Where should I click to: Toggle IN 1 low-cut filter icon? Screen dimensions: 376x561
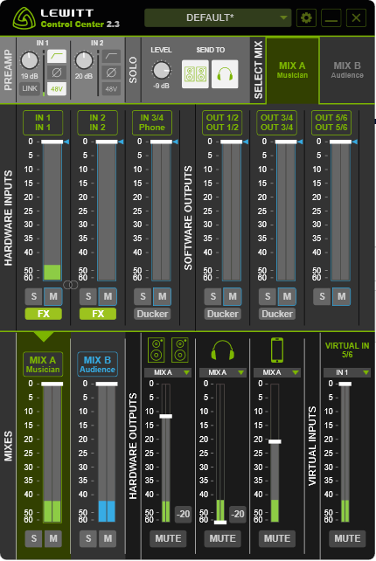coord(57,56)
